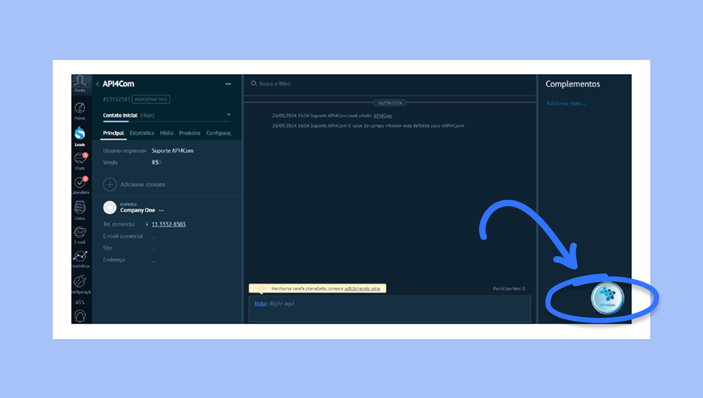This screenshot has width=703, height=398.
Task: Switch to the Configurações lead tab
Action: coord(218,133)
